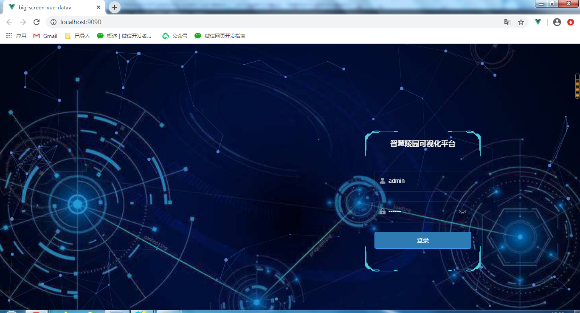Open a new tab with plus button
This screenshot has height=313, width=580.
pos(115,7)
